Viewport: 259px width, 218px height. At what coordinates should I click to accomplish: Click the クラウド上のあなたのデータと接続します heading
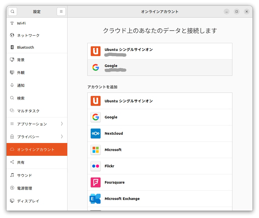point(160,31)
